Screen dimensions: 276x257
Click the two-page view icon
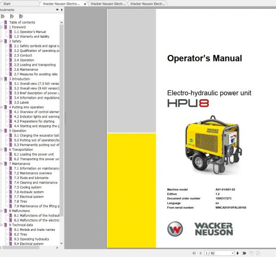(258, 253)
